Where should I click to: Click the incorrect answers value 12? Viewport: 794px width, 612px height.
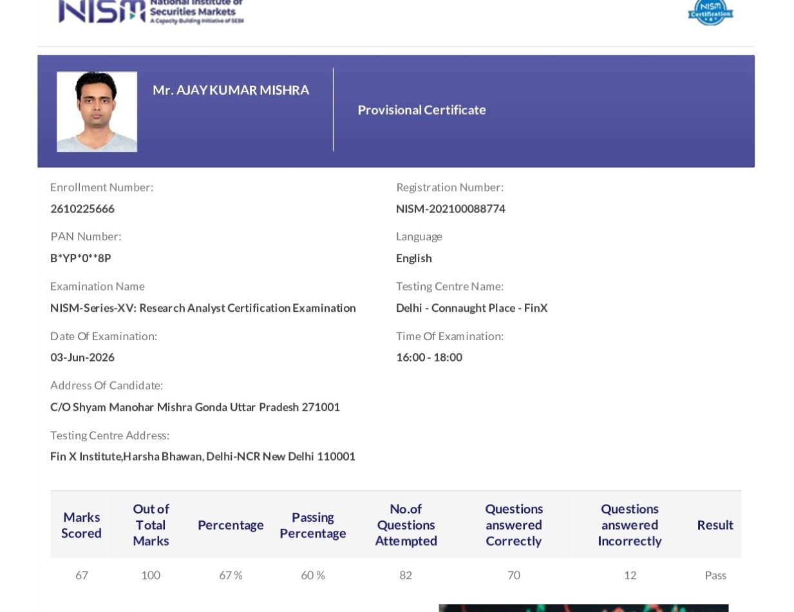click(x=630, y=575)
